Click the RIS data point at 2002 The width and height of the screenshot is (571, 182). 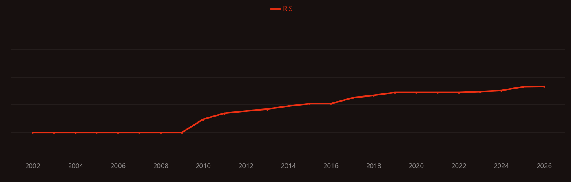tap(33, 132)
